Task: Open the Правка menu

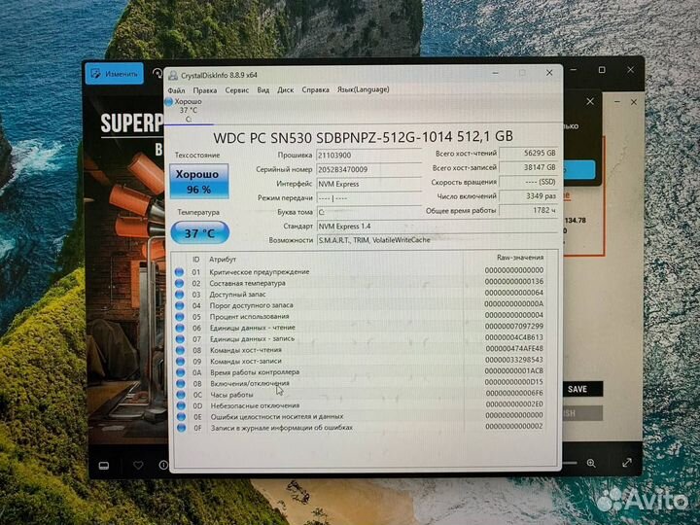Action: (x=204, y=89)
